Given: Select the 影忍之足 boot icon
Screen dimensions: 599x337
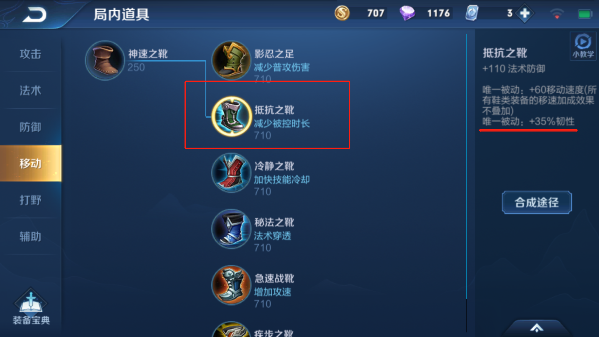Looking at the screenshot, I should (231, 61).
